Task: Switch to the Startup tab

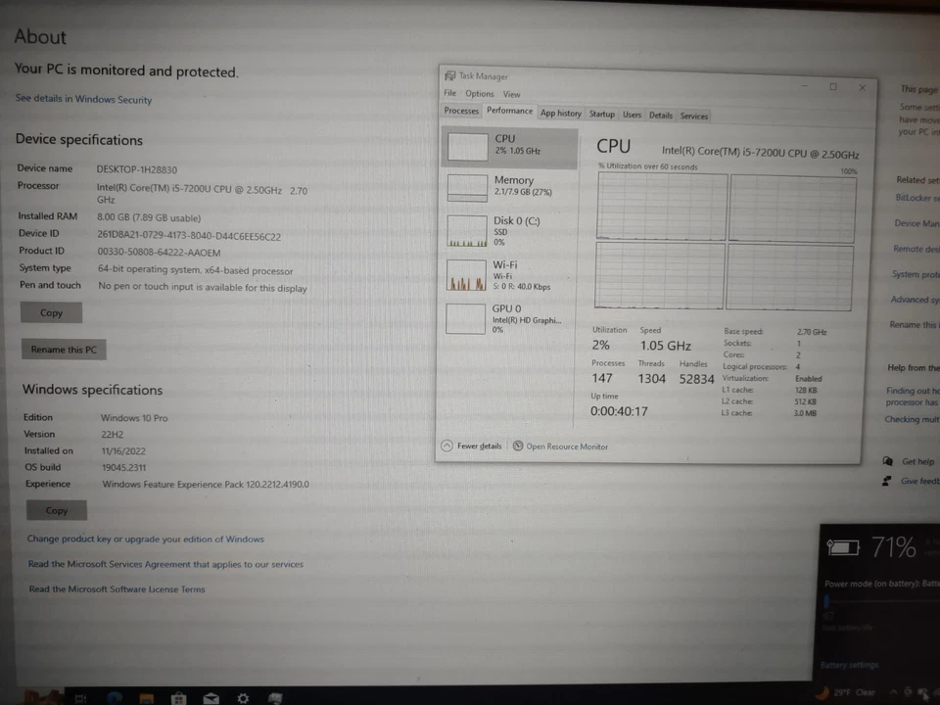Action: pyautogui.click(x=601, y=114)
